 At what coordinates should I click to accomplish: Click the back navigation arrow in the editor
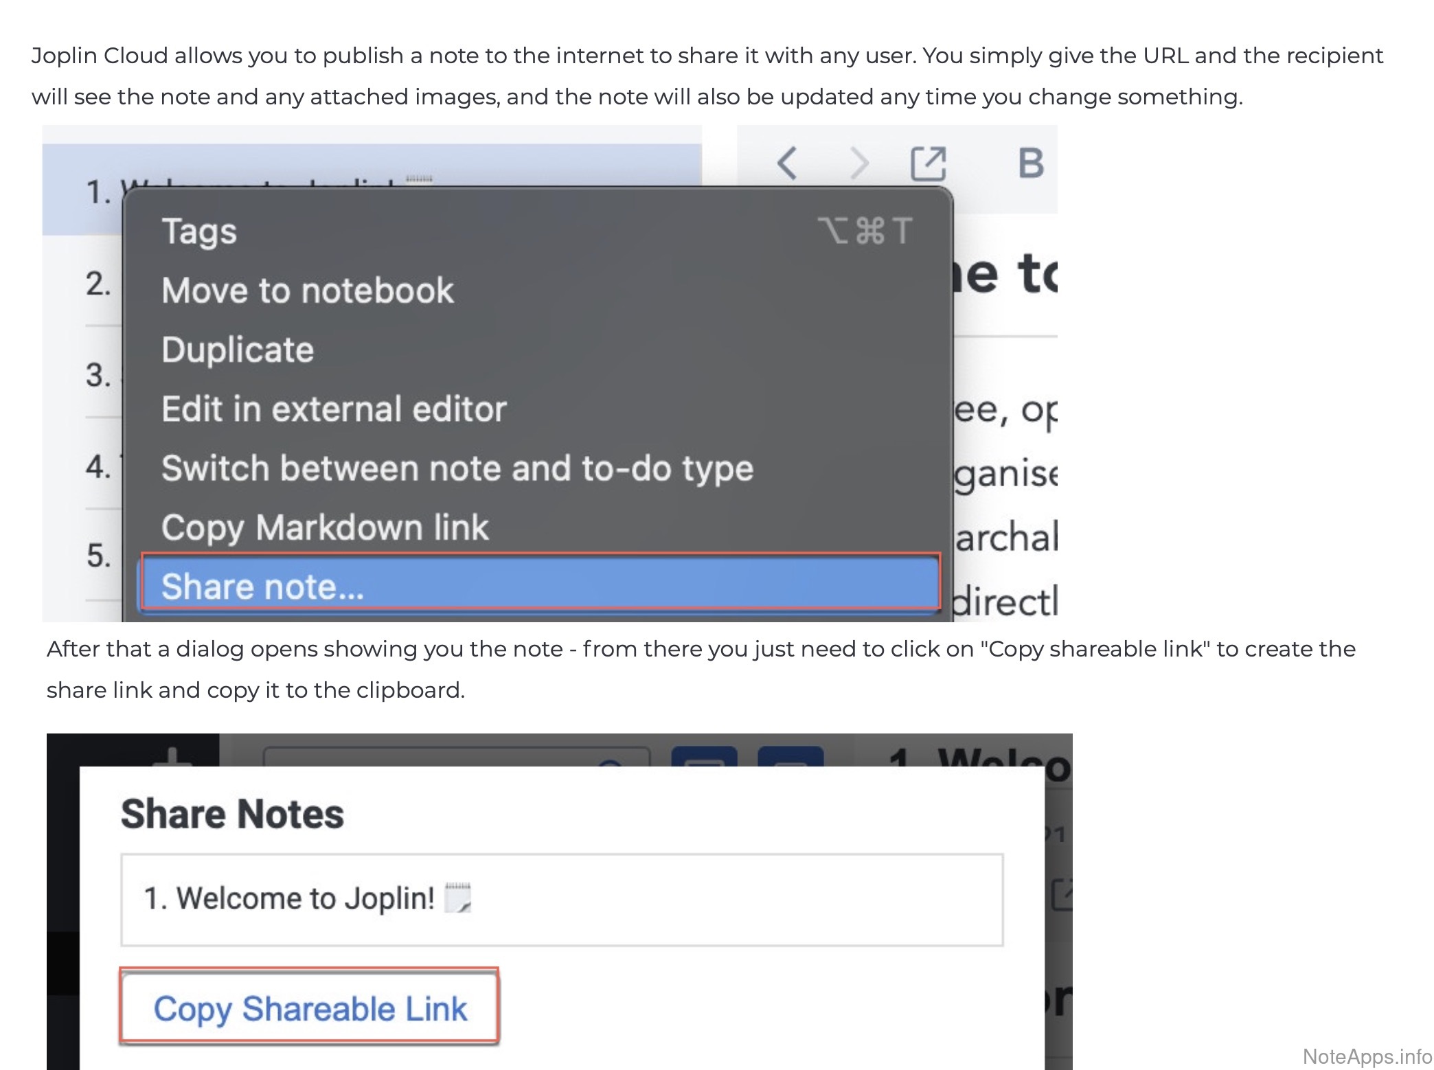pos(787,163)
